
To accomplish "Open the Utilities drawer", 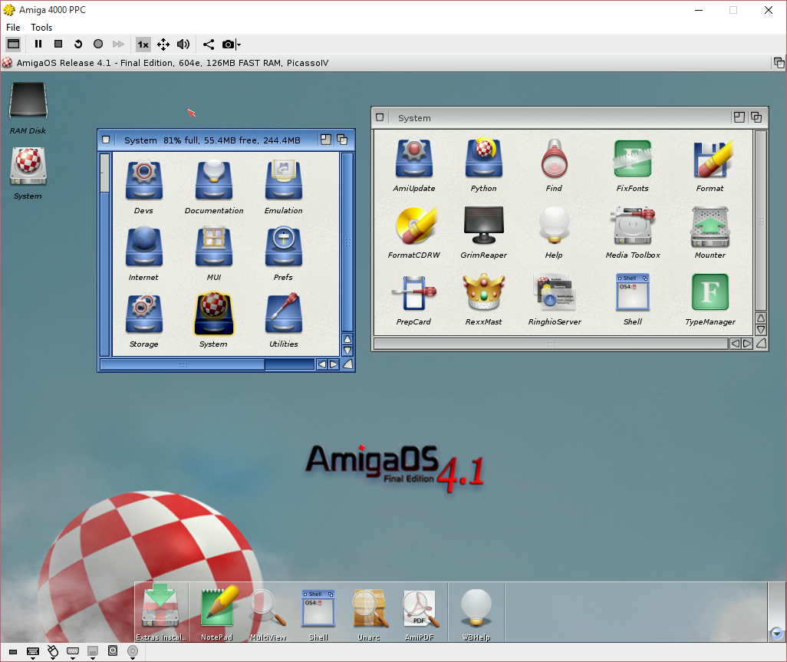I will pos(284,314).
